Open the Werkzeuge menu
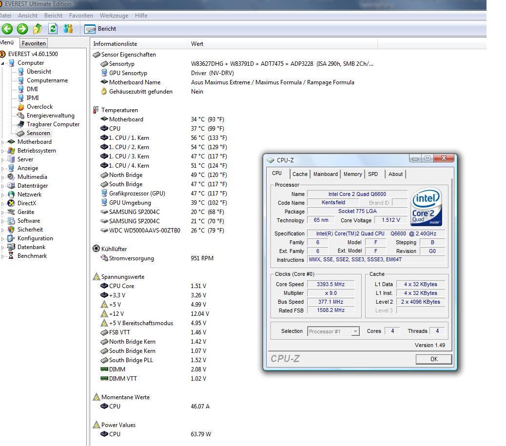506x446 pixels. [114, 16]
